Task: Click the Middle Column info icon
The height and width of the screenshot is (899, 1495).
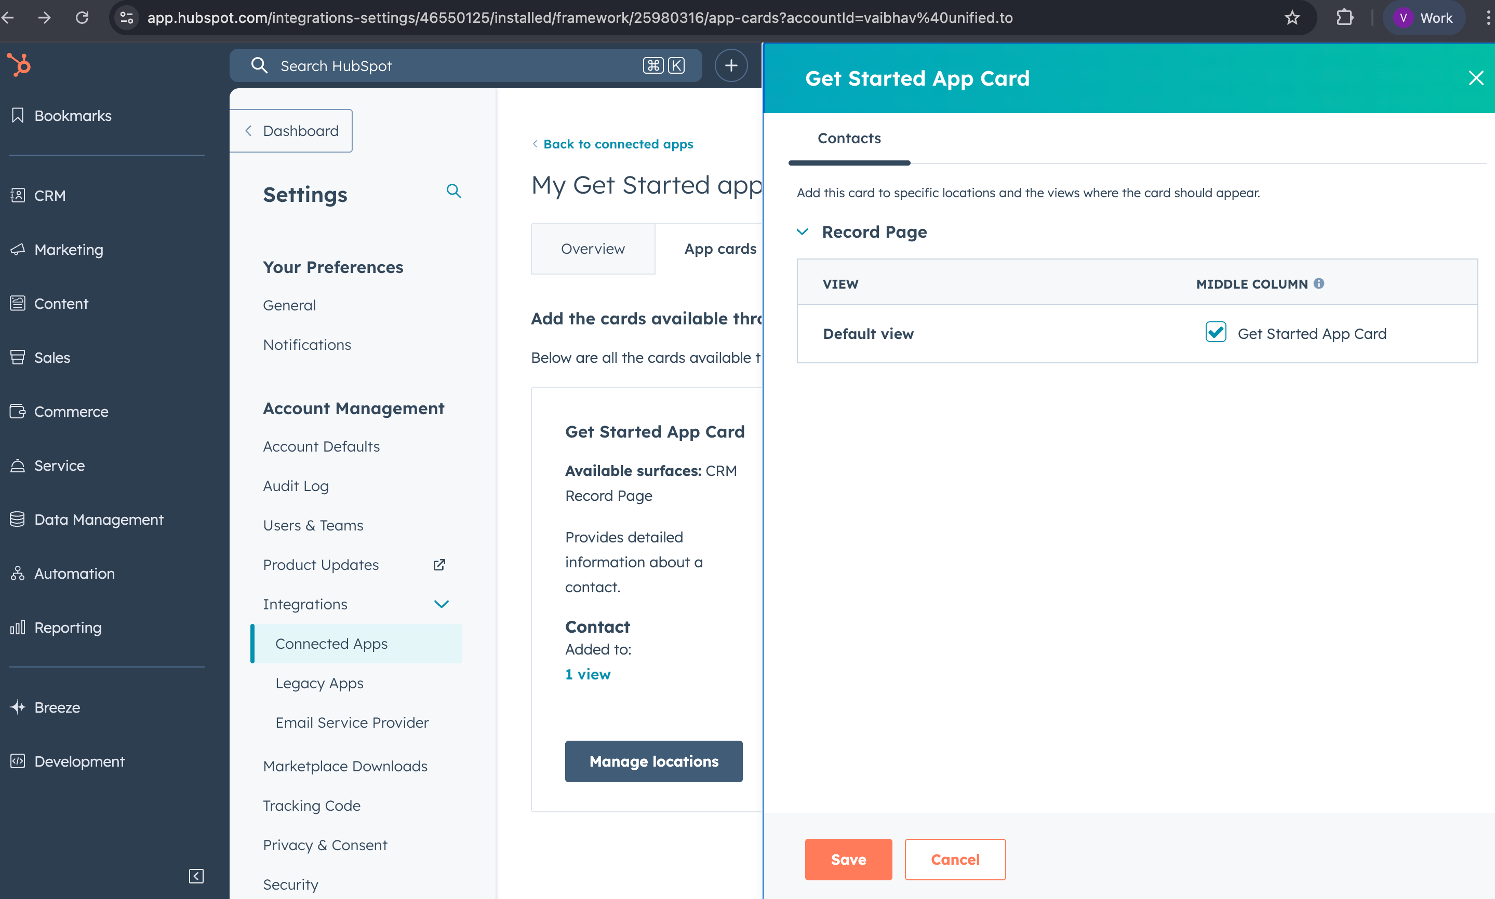Action: click(x=1318, y=283)
